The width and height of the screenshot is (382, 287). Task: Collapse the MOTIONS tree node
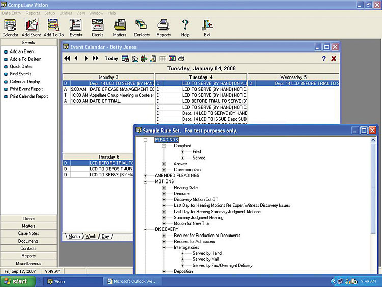[146, 181]
